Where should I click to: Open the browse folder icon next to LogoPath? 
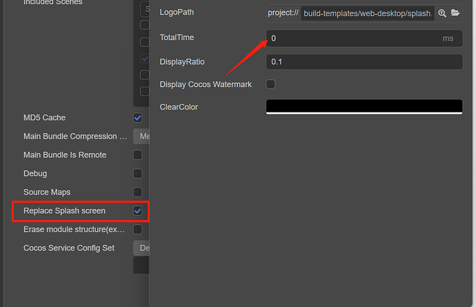tap(455, 13)
